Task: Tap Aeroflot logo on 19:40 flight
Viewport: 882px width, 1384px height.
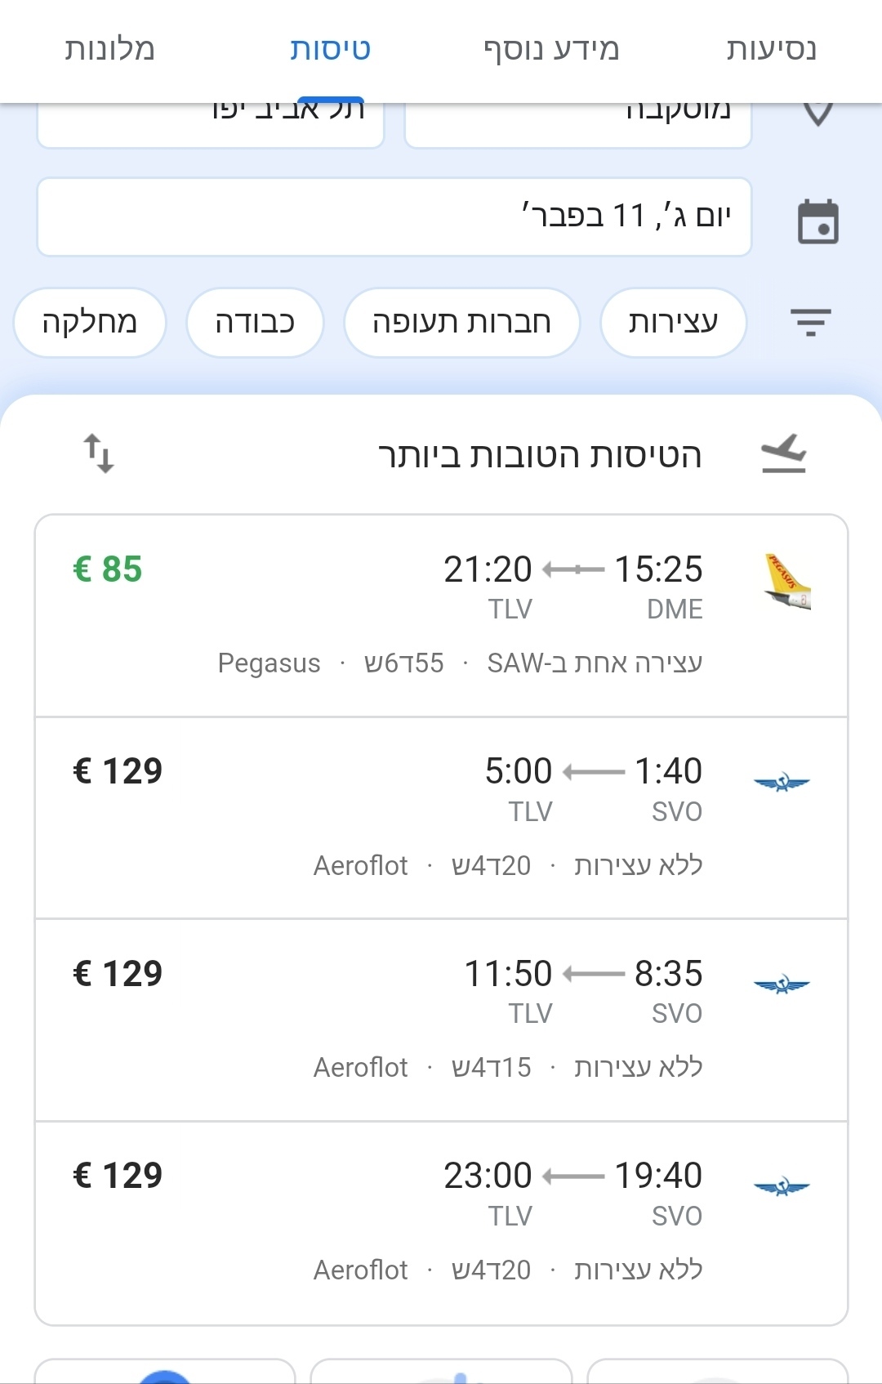Action: click(x=782, y=1187)
